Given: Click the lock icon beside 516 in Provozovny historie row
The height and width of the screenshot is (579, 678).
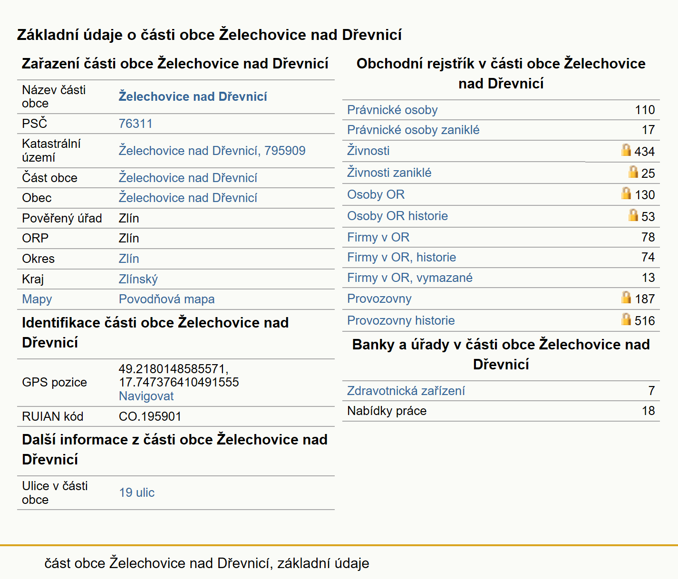Looking at the screenshot, I should tap(626, 319).
